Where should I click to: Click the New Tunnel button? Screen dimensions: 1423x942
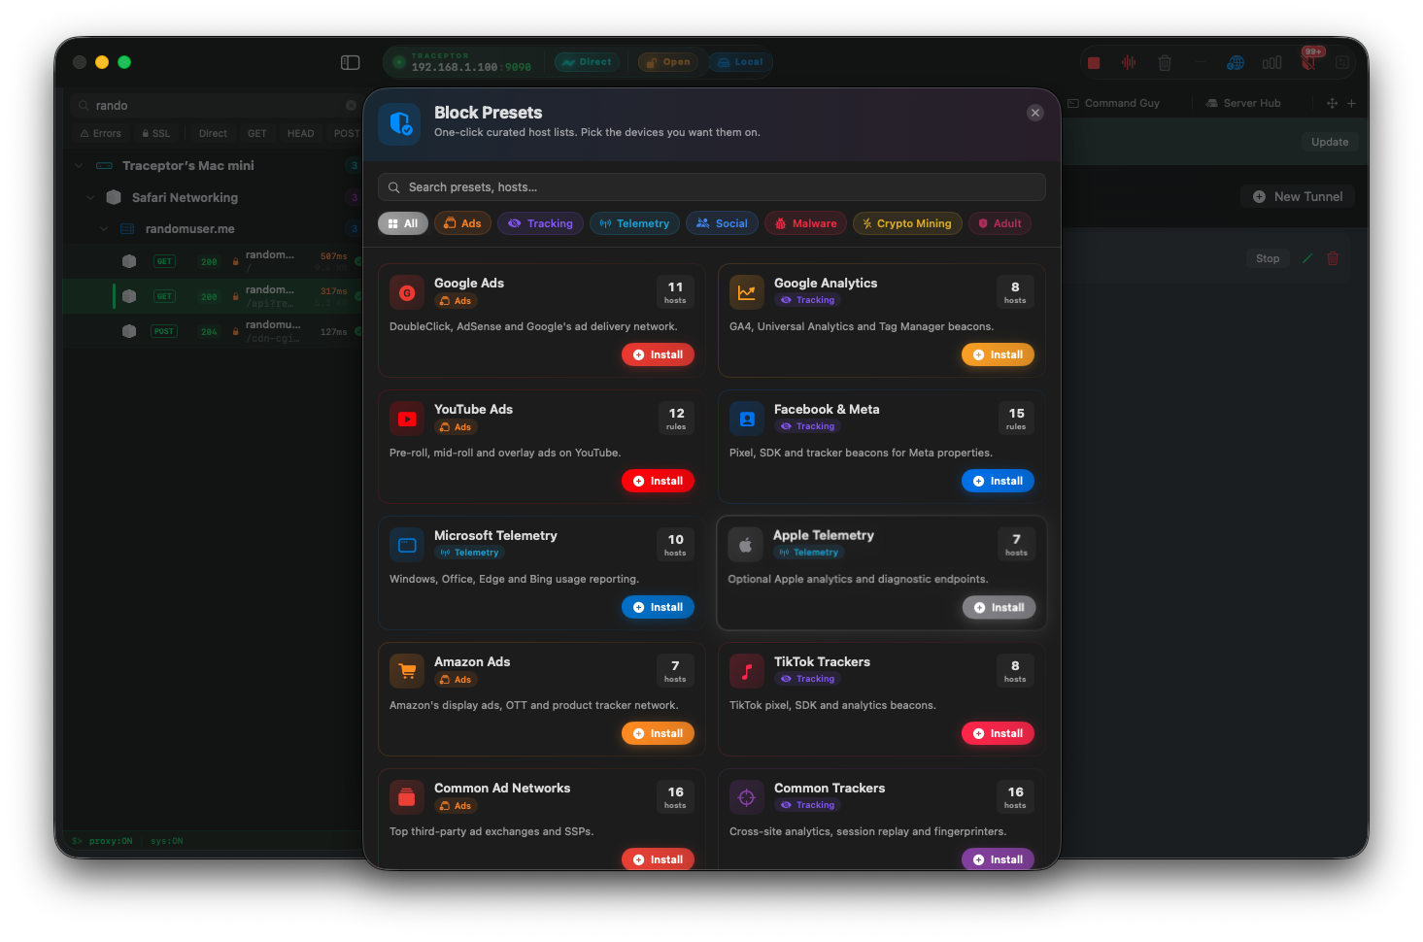tap(1298, 196)
